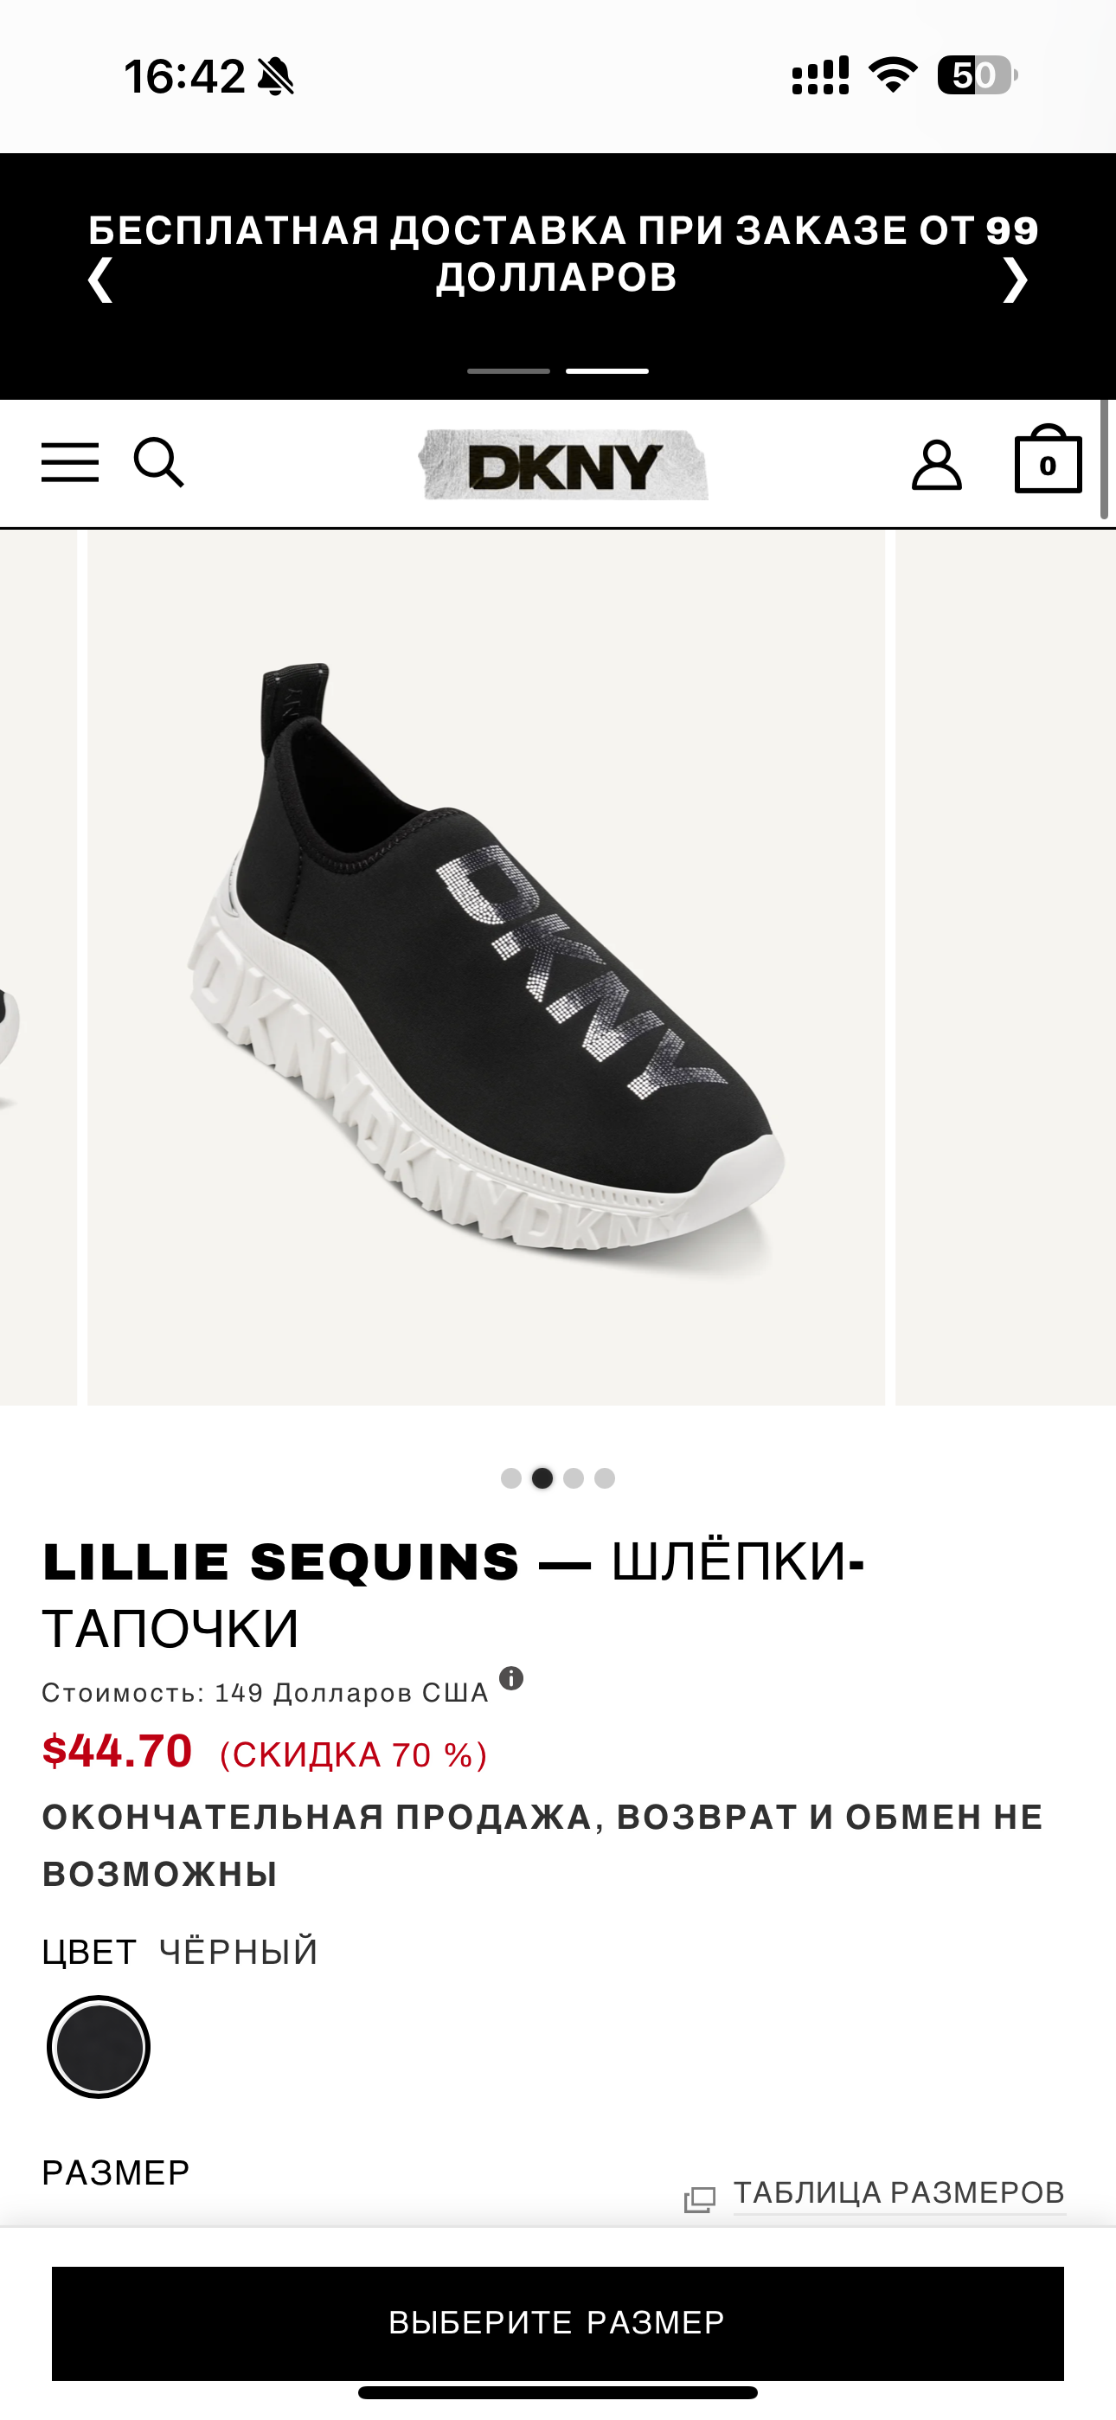The width and height of the screenshot is (1116, 2420).
Task: Select the first image carousel dot
Action: pyautogui.click(x=511, y=1477)
